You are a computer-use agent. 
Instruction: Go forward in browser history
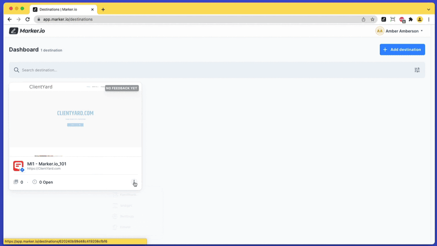tap(18, 19)
